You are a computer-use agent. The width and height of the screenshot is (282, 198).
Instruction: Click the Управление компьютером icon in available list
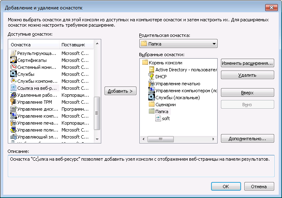point(13,116)
